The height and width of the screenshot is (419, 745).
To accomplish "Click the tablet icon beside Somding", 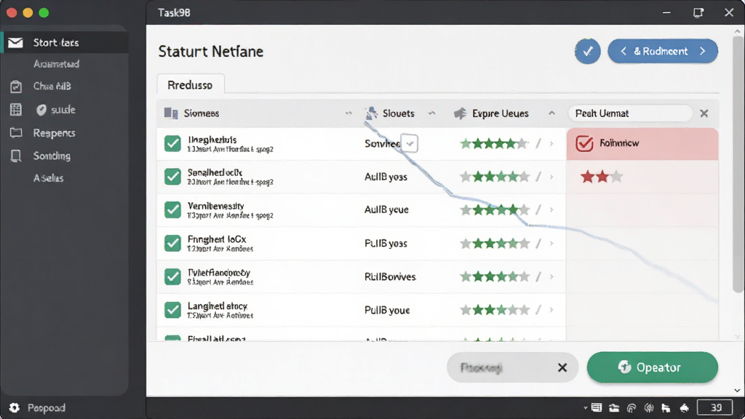I will (16, 156).
